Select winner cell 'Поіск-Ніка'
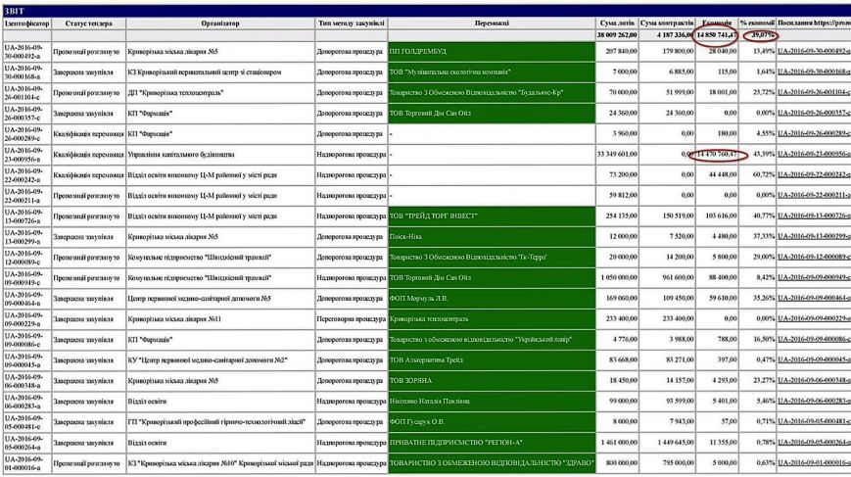Screen dimensions: 851x477 click(492, 237)
